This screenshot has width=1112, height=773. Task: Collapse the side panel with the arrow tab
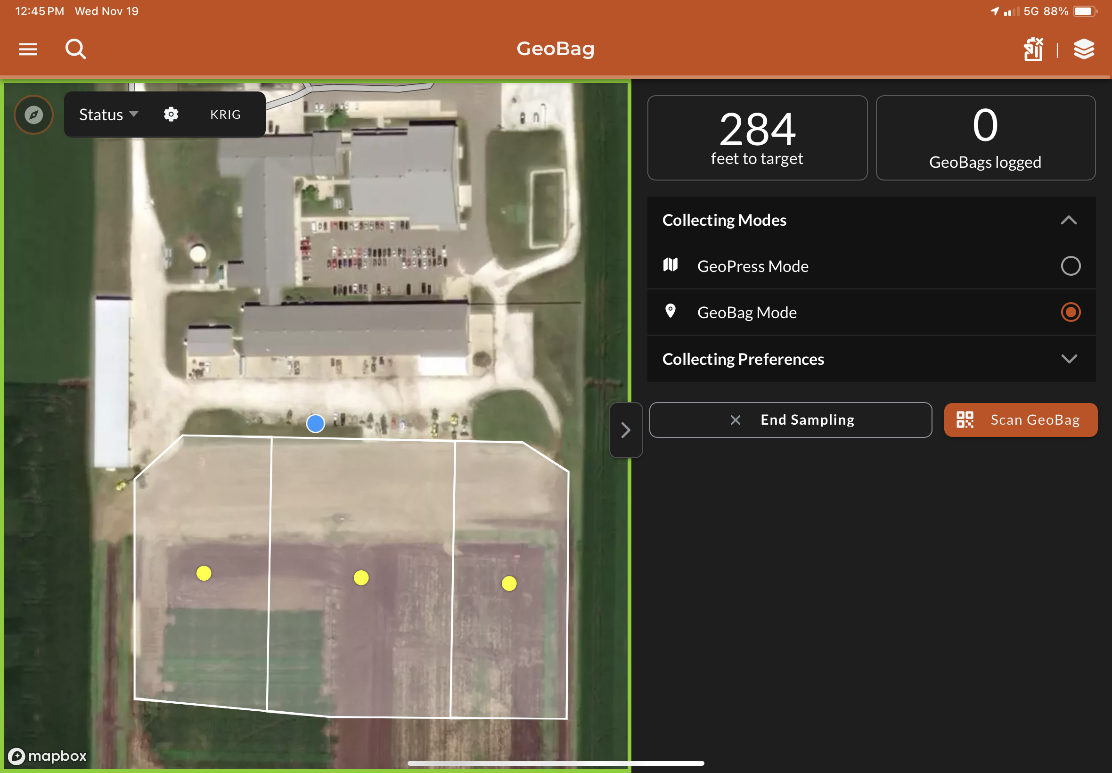coord(625,429)
